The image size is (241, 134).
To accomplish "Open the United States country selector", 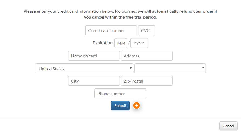I will click(x=84, y=68).
